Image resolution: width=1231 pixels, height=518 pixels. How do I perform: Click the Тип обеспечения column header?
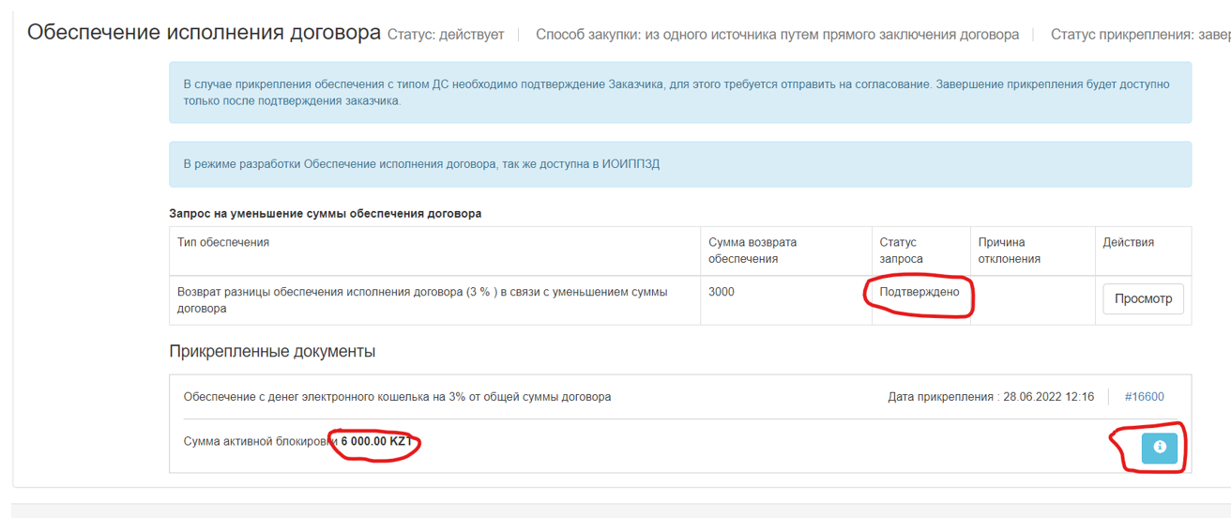[x=223, y=242]
